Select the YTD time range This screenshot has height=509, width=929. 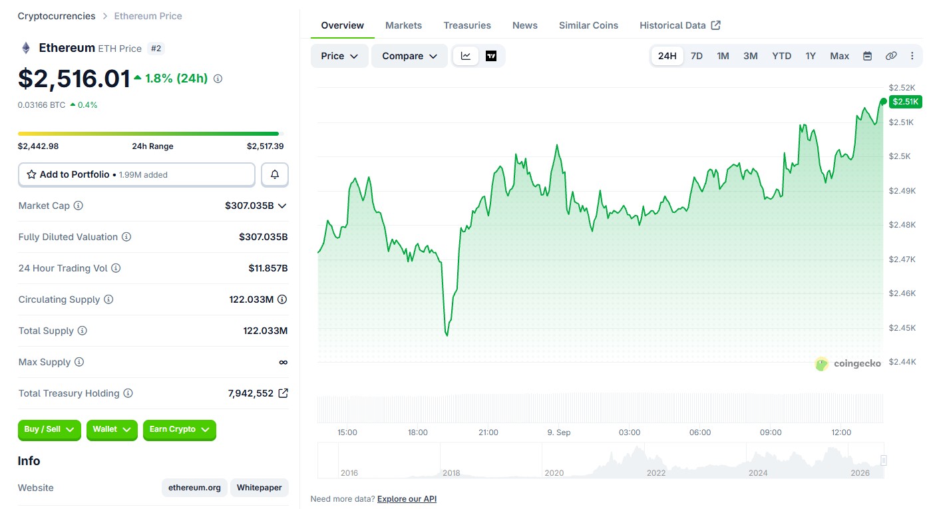point(782,56)
